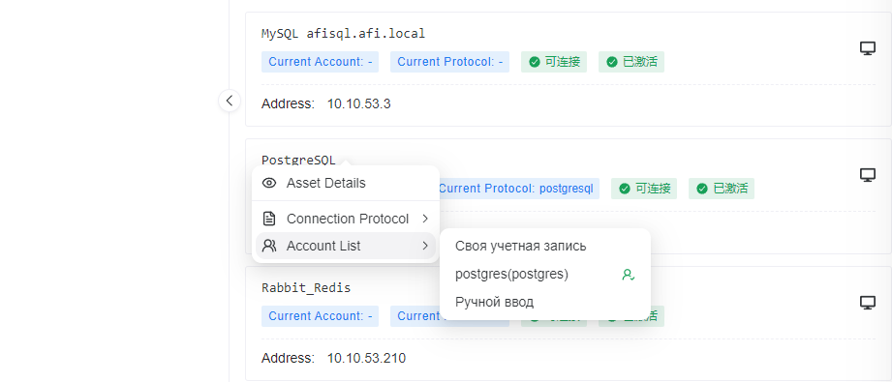Click the MySQL Current Account tag

click(x=320, y=61)
